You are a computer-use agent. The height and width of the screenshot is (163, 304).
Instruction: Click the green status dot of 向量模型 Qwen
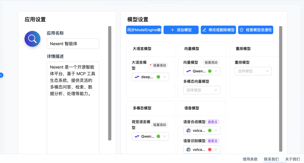point(210,71)
